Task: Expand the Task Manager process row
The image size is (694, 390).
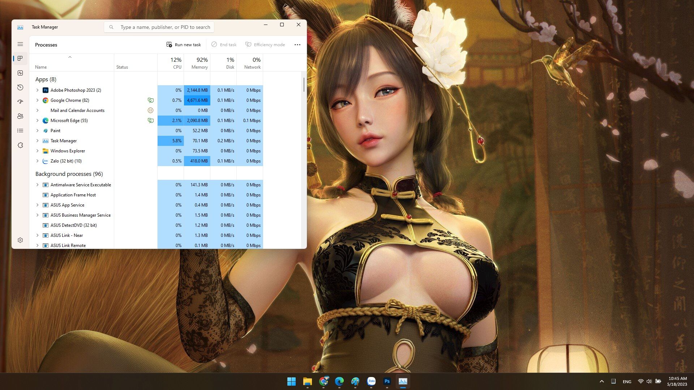Action: click(x=38, y=141)
